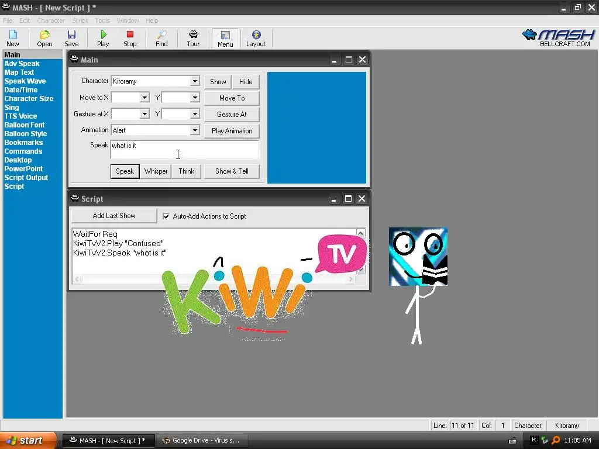Select Character Size in the sidebar
The height and width of the screenshot is (449, 599).
(29, 99)
